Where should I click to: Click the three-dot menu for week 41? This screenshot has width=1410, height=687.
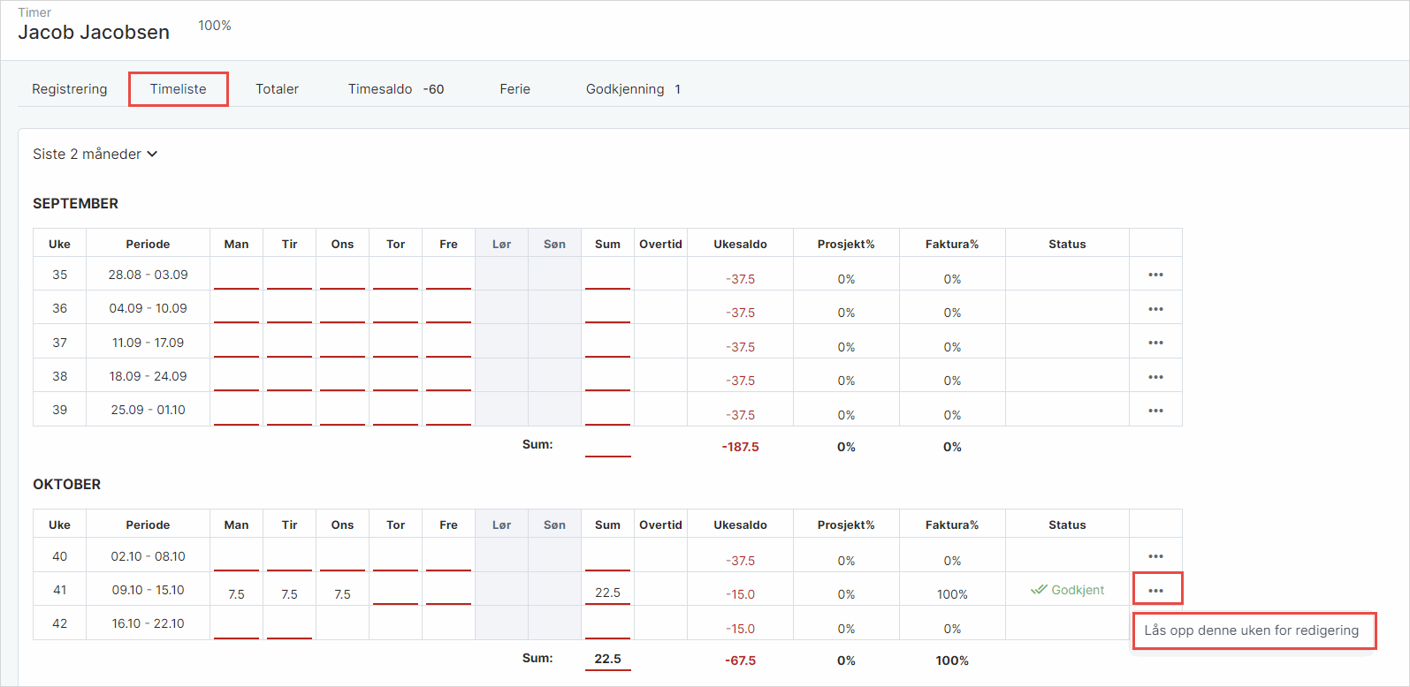pos(1155,590)
